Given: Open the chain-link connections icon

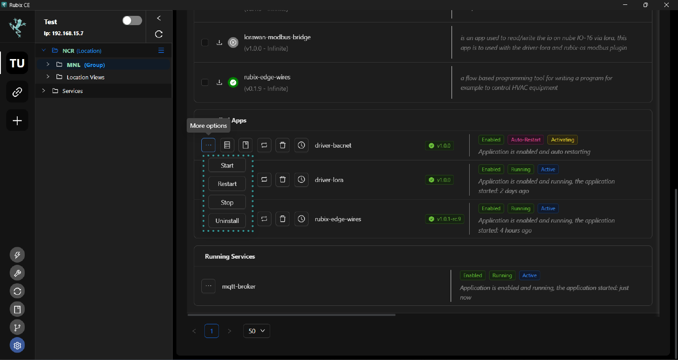Looking at the screenshot, I should coord(17,92).
